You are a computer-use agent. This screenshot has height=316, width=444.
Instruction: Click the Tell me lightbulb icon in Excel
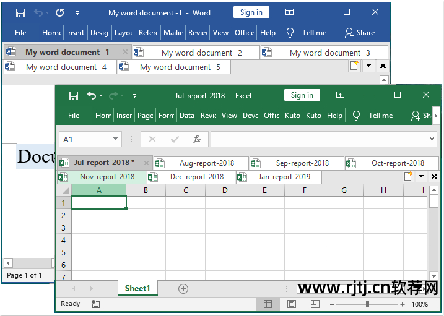click(356, 116)
